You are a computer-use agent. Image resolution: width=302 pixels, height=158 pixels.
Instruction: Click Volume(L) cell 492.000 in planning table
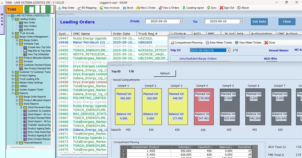[x=181, y=151]
